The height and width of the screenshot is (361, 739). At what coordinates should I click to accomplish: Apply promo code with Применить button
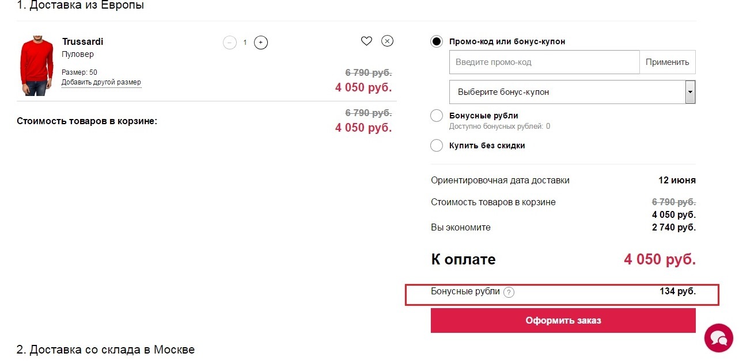point(668,62)
